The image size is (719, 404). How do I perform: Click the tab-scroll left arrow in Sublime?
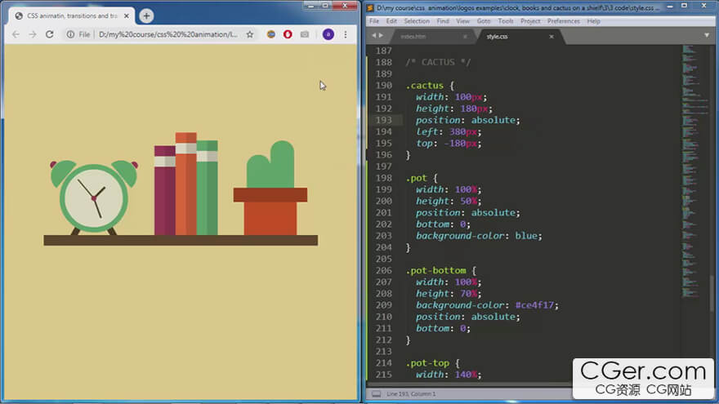(373, 36)
